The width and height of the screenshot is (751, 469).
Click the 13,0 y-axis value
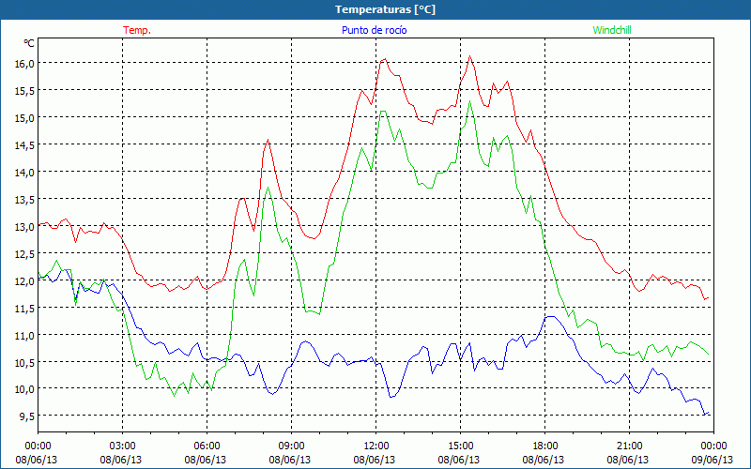click(x=24, y=226)
